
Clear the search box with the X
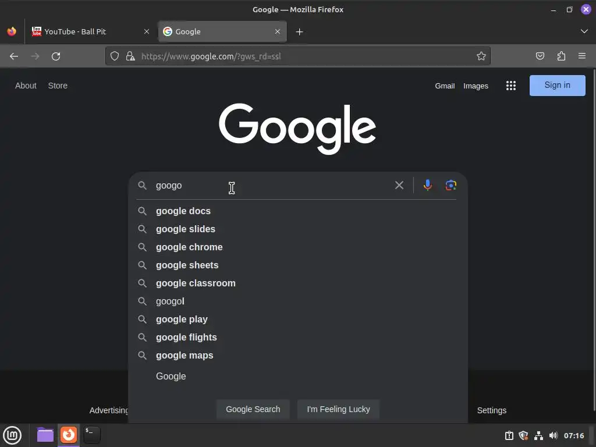[399, 185]
